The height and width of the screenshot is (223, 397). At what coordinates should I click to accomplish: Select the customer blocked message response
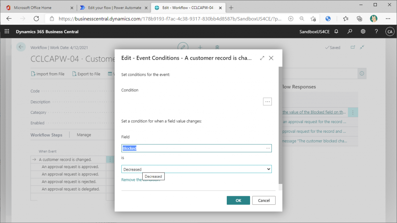(314, 141)
